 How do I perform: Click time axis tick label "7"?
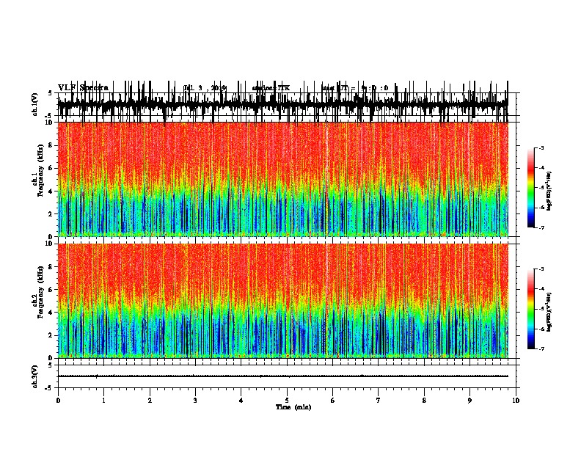pos(379,401)
